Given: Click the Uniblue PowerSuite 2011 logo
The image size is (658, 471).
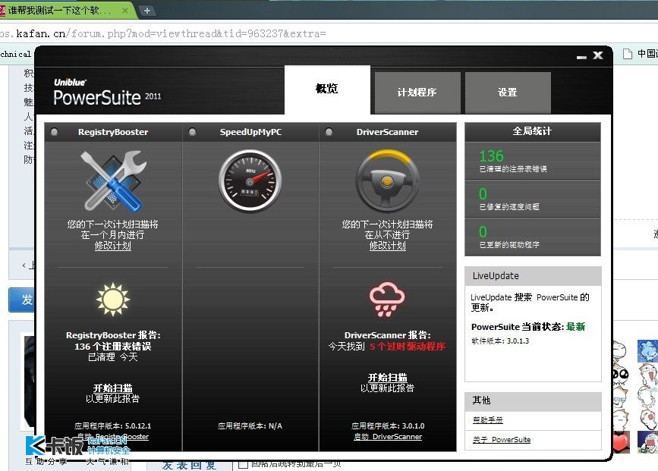Looking at the screenshot, I should [107, 93].
